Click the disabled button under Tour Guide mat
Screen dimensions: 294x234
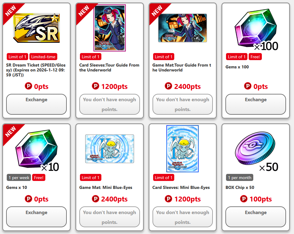tap(183, 104)
